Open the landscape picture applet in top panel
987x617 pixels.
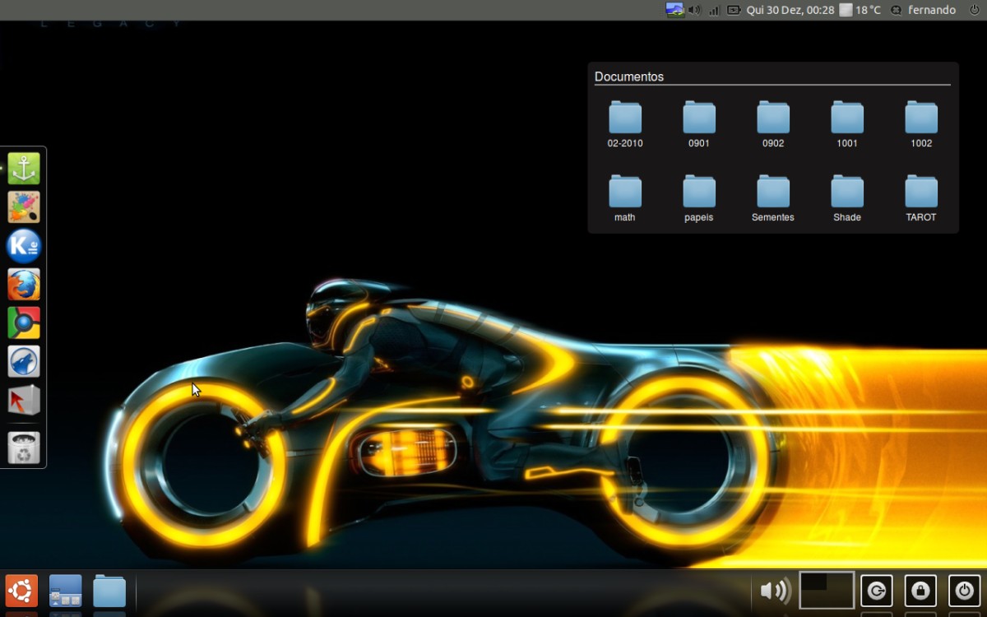pos(675,10)
